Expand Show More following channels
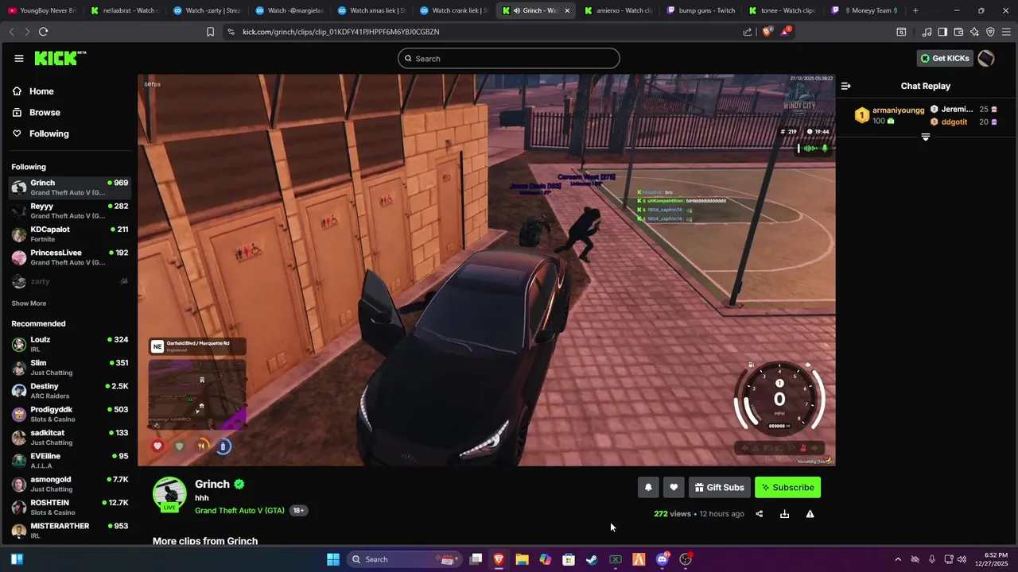The image size is (1018, 572). [29, 303]
